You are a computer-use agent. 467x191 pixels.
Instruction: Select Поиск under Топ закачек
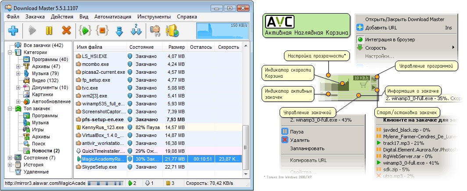click(x=39, y=144)
